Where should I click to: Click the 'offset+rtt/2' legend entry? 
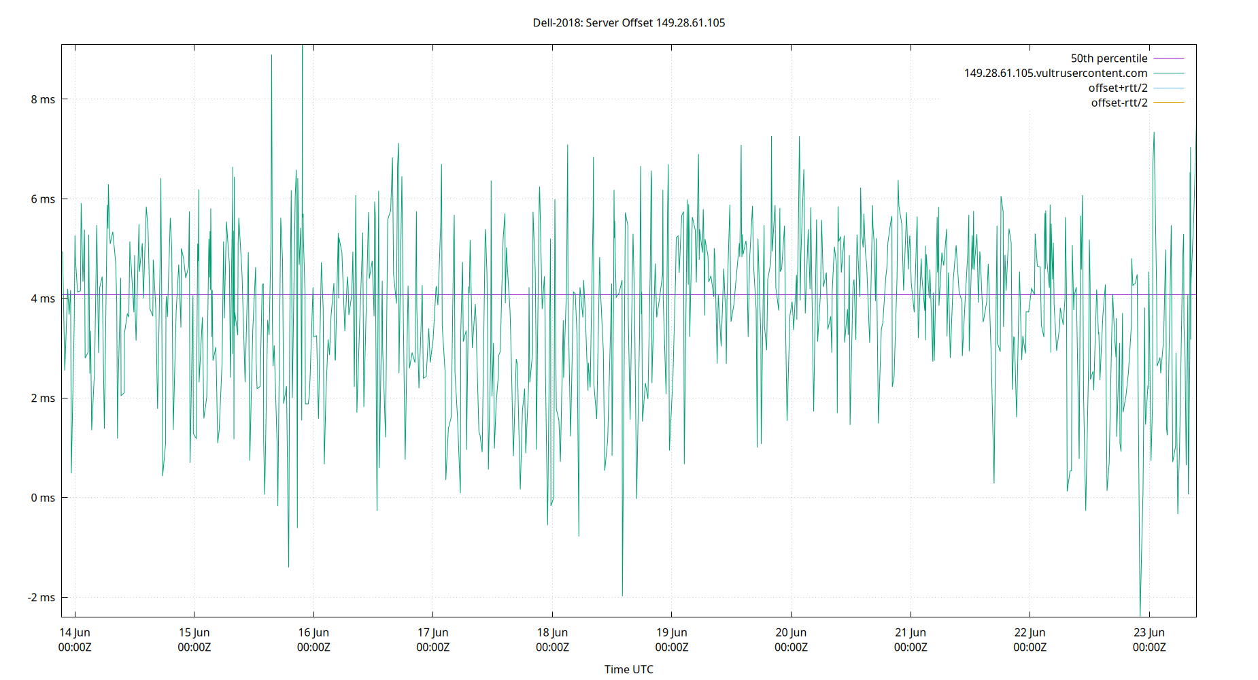1118,88
